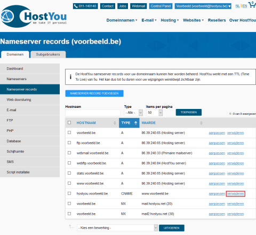
Task: Switch to the Subgebruikers tab
Action: tap(48, 54)
